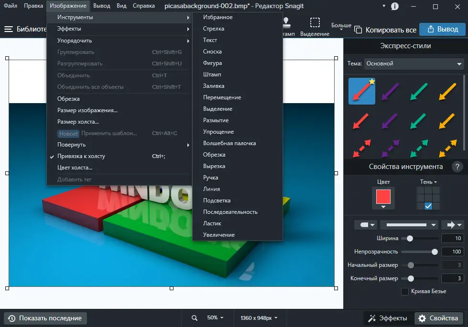This screenshot has height=327, width=468.
Task: Expand the Упорядочить submenu
Action: [119, 41]
